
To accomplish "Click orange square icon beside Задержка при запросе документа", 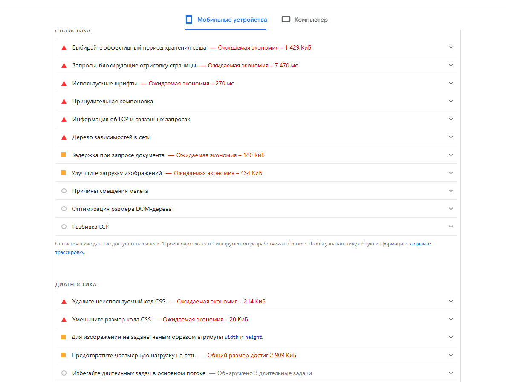I will pyautogui.click(x=64, y=155).
